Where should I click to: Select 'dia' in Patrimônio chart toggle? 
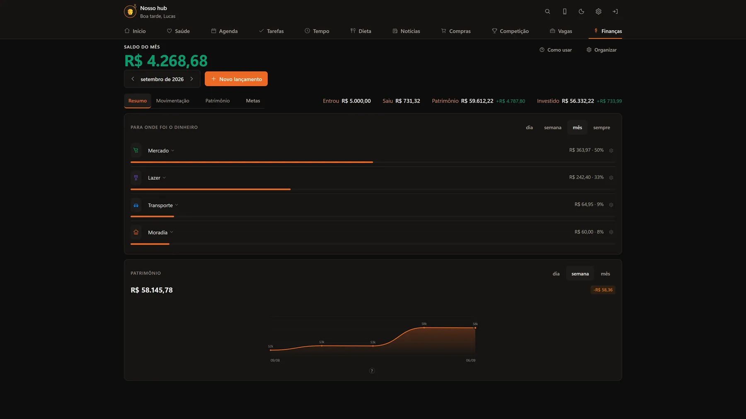(556, 274)
